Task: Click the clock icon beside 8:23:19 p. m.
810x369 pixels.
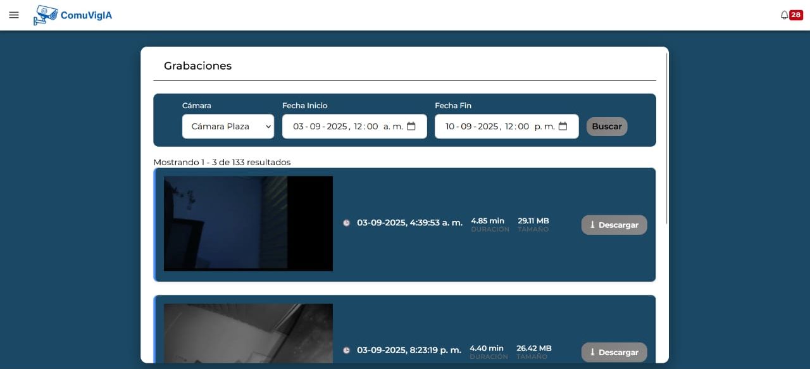Action: click(x=346, y=350)
